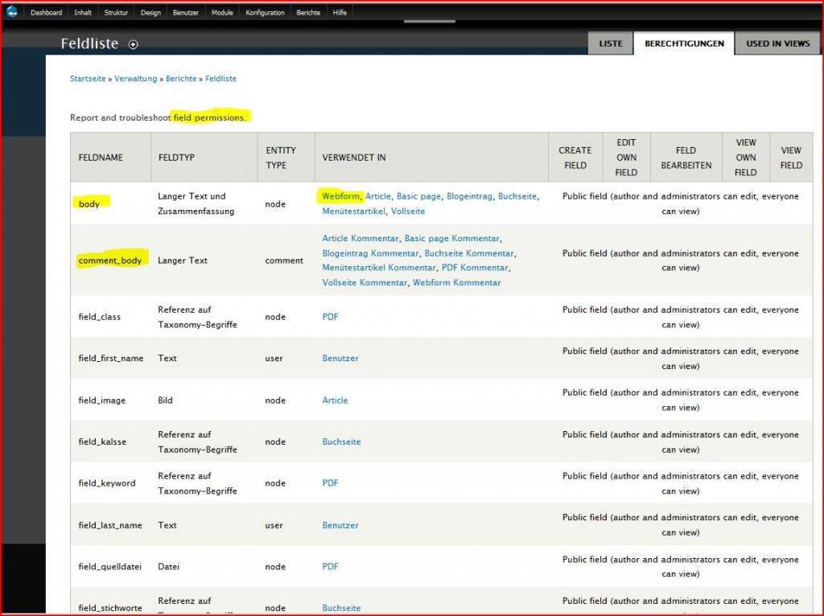This screenshot has height=616, width=824.
Task: Click the Drupal logo home icon
Action: pos(12,12)
